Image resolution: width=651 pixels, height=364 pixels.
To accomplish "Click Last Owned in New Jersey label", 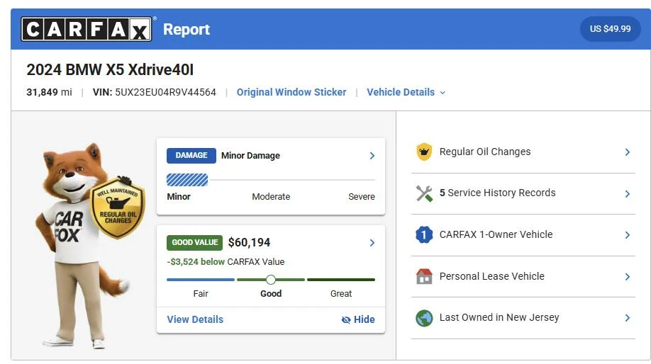I will point(499,317).
